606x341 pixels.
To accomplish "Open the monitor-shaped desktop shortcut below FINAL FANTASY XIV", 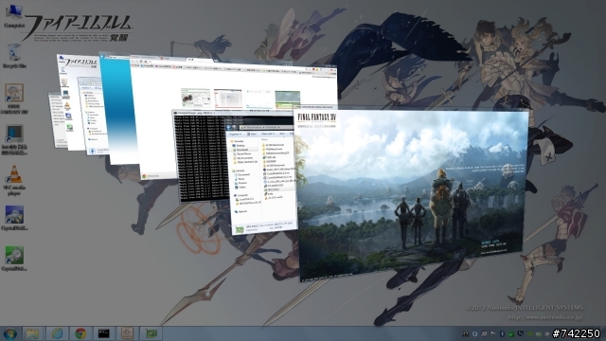I will (x=14, y=139).
